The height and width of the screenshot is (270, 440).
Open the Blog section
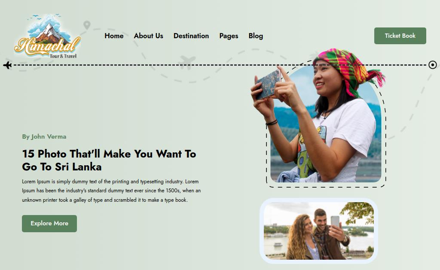tap(256, 36)
